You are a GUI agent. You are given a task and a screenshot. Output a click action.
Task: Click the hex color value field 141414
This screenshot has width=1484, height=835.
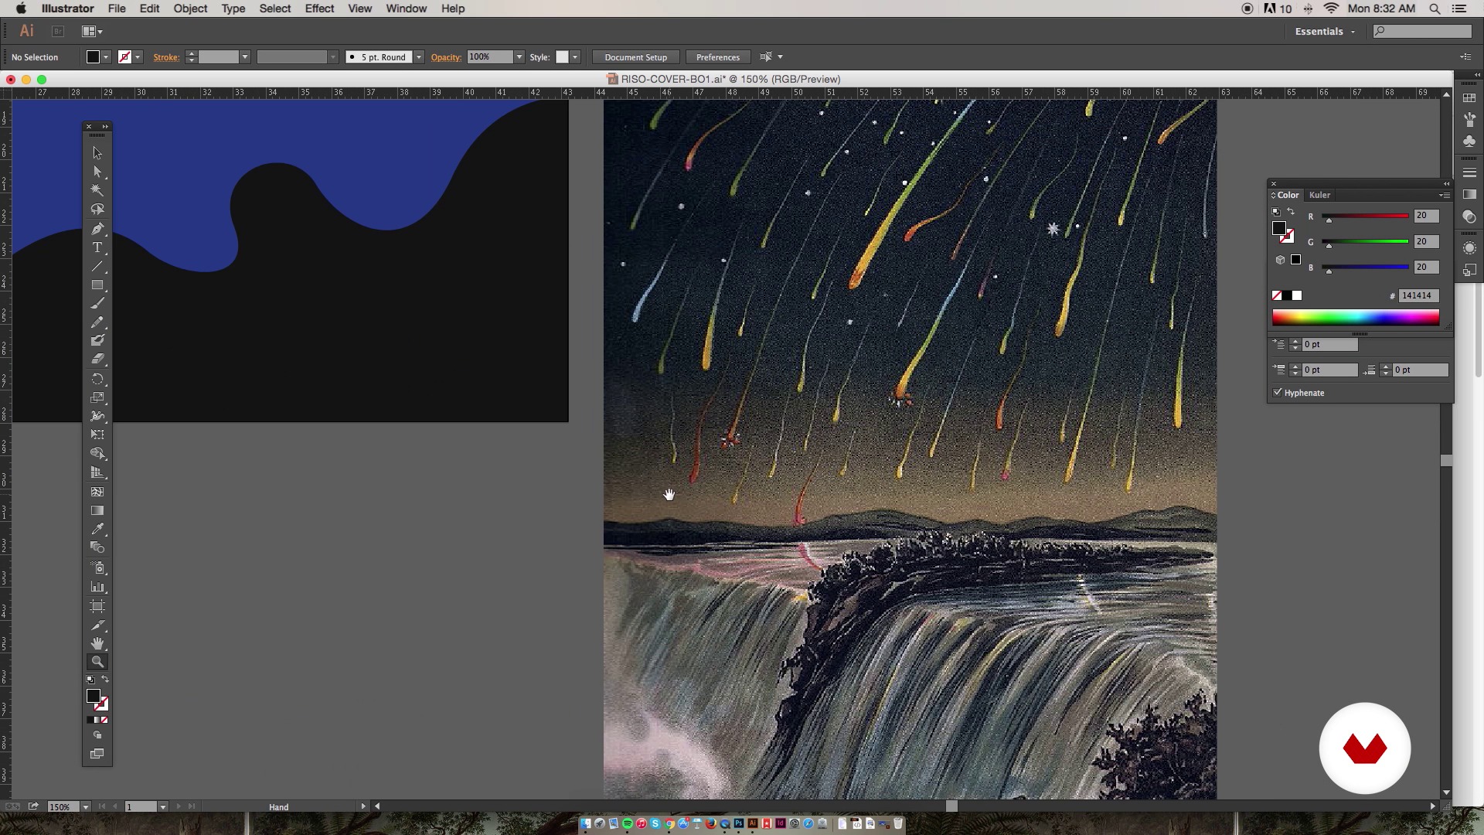click(x=1418, y=295)
